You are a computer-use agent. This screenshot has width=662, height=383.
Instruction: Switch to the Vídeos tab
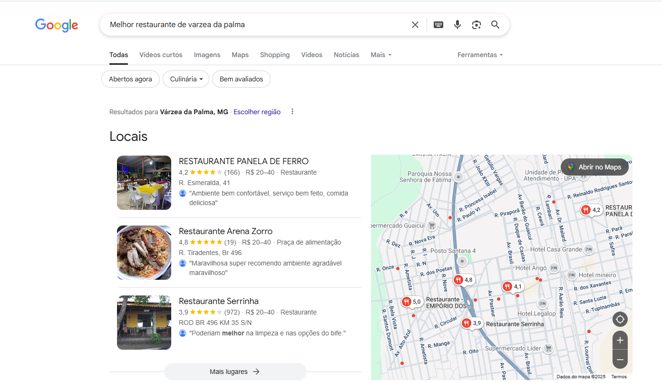click(312, 55)
